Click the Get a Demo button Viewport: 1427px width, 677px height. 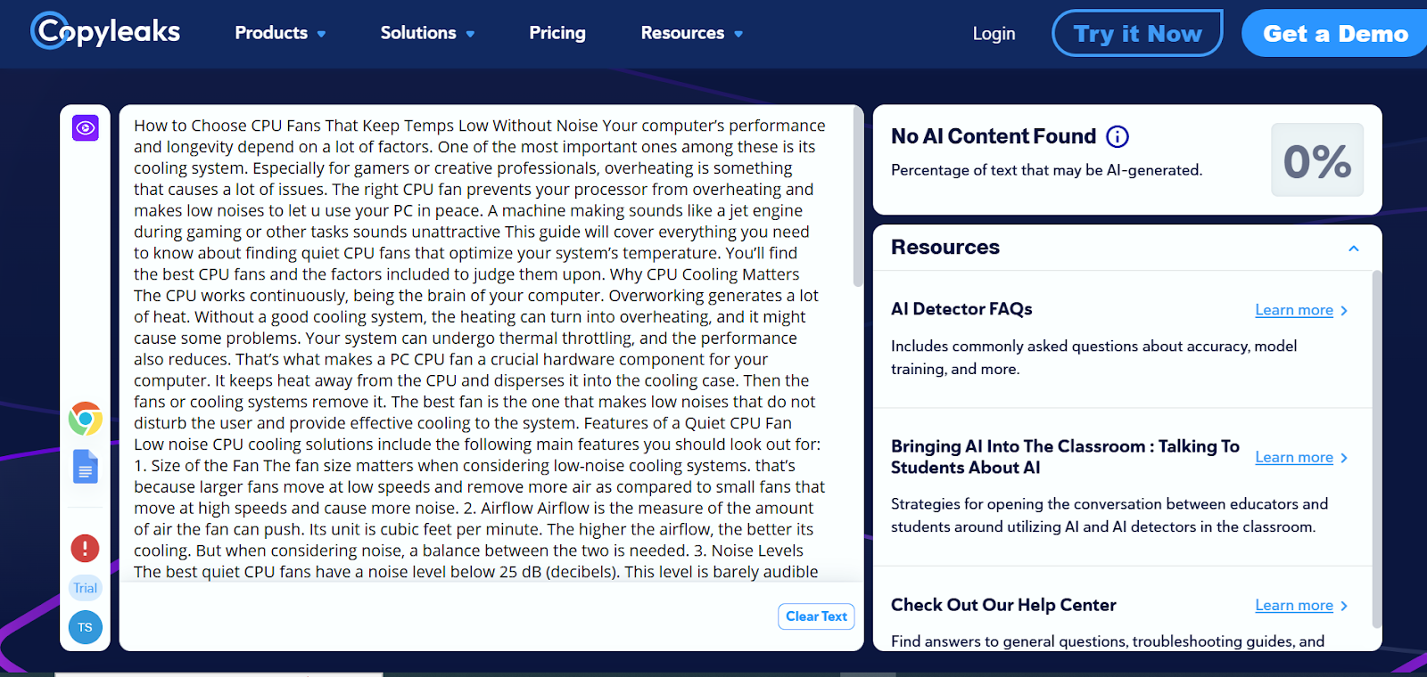1334,34
